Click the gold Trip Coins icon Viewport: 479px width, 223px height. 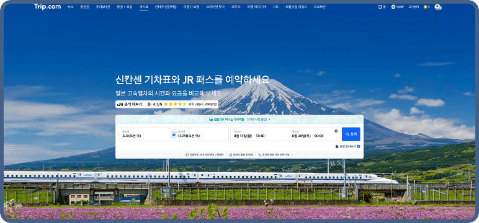pyautogui.click(x=425, y=7)
